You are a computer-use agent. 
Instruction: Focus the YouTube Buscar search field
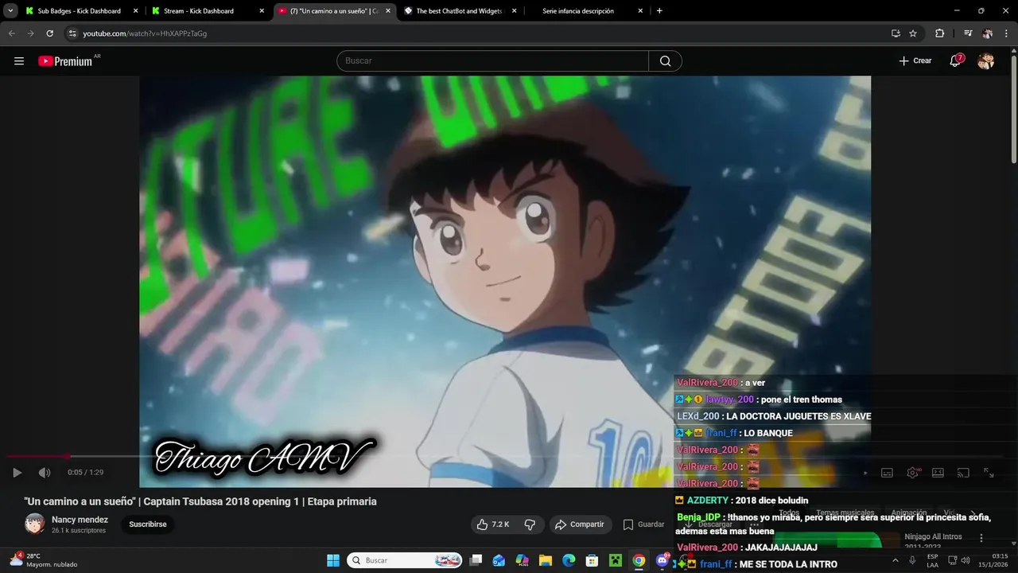pyautogui.click(x=493, y=61)
